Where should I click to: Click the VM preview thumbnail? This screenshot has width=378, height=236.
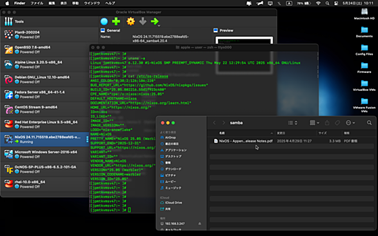244,55
